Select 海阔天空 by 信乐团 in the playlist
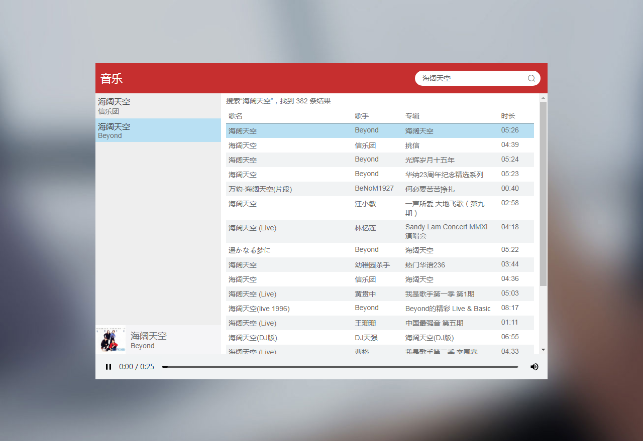The height and width of the screenshot is (441, 643). point(158,106)
